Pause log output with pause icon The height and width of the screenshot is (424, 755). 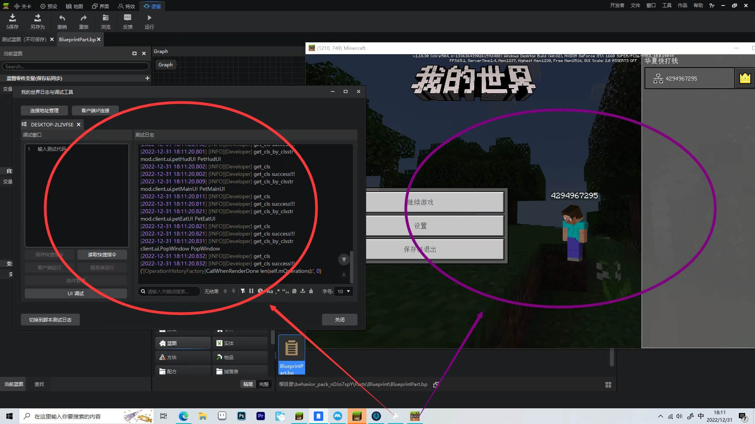[x=251, y=291]
